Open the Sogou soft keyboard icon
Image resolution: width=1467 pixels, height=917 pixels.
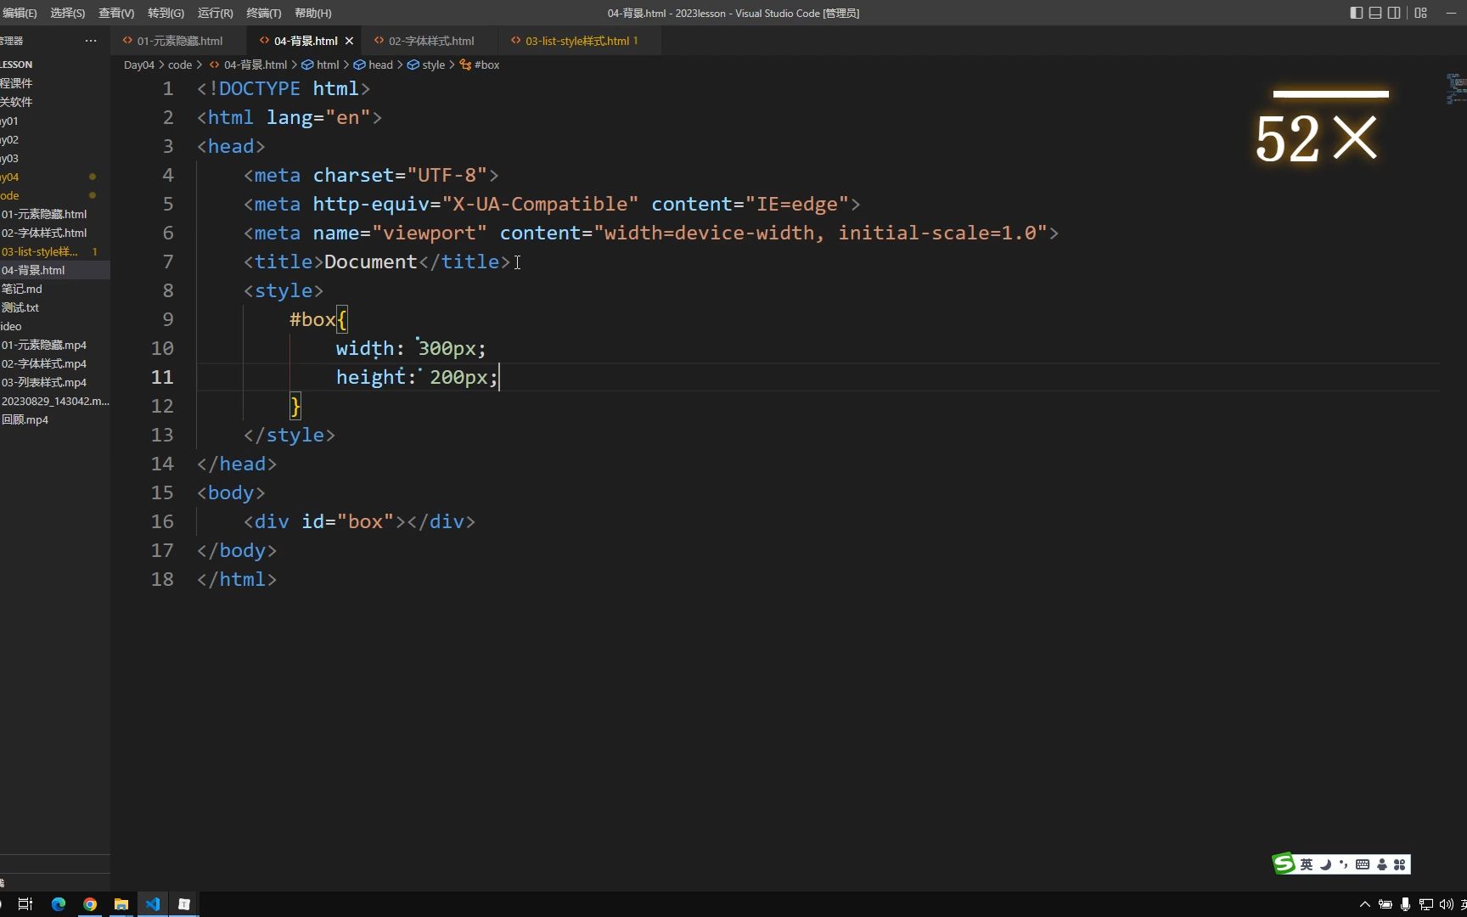1363,864
